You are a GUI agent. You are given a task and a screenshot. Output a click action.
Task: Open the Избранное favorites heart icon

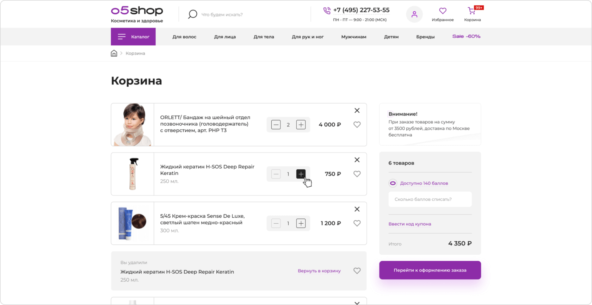[443, 11]
